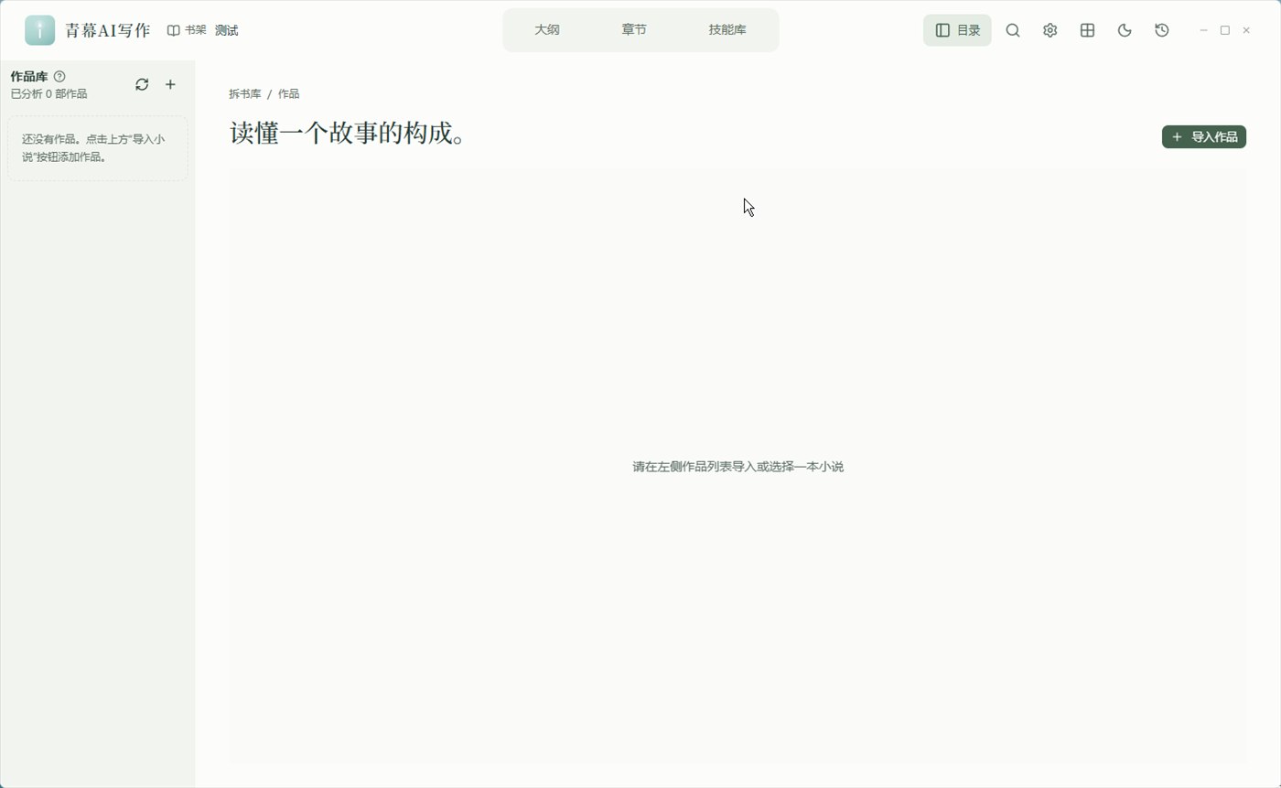Click the 青幕AI写作 app logo icon
Image resolution: width=1281 pixels, height=788 pixels.
coord(39,30)
